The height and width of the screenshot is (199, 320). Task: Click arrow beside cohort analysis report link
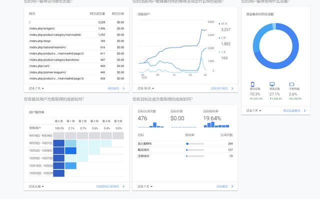(123, 186)
